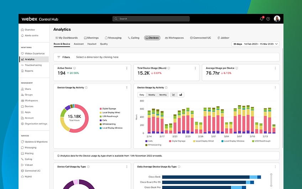
Task: Open Users under Management
Action: (x=26, y=89)
